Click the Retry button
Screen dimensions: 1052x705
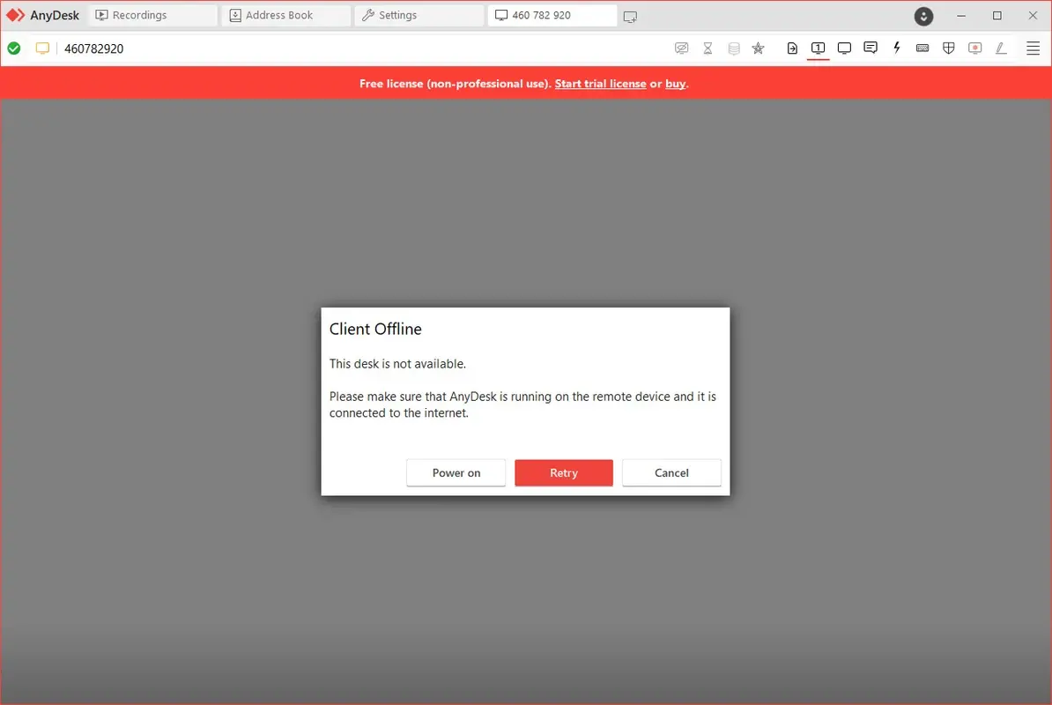563,472
